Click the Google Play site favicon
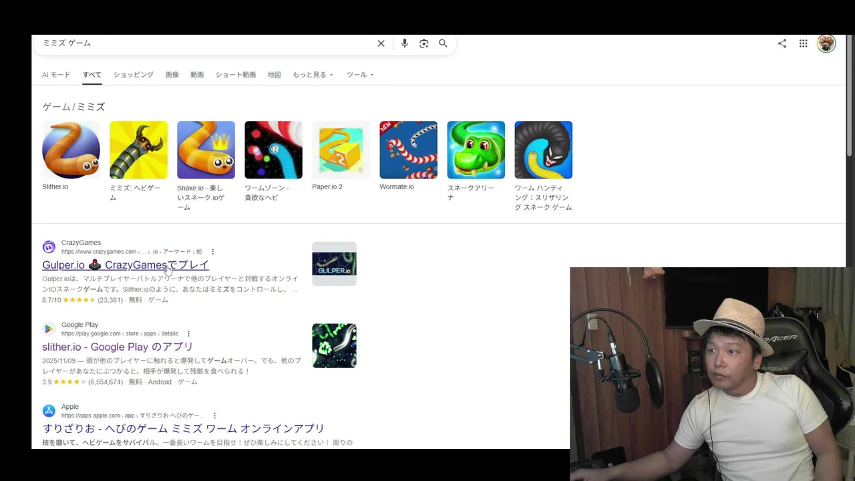The height and width of the screenshot is (481, 855). (x=49, y=329)
